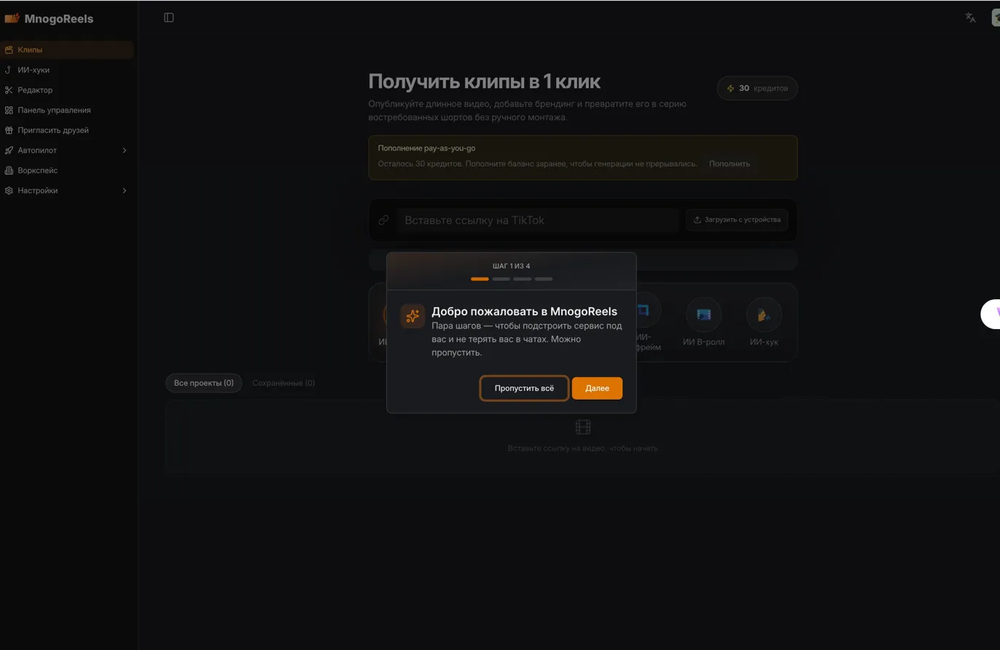
Task: Click the Вставьте ссылку на TikTok field
Action: click(x=538, y=221)
